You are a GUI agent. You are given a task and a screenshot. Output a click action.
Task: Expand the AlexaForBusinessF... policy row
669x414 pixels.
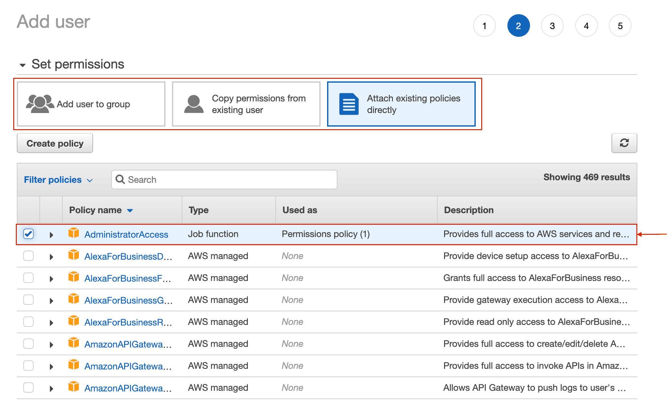pyautogui.click(x=51, y=279)
